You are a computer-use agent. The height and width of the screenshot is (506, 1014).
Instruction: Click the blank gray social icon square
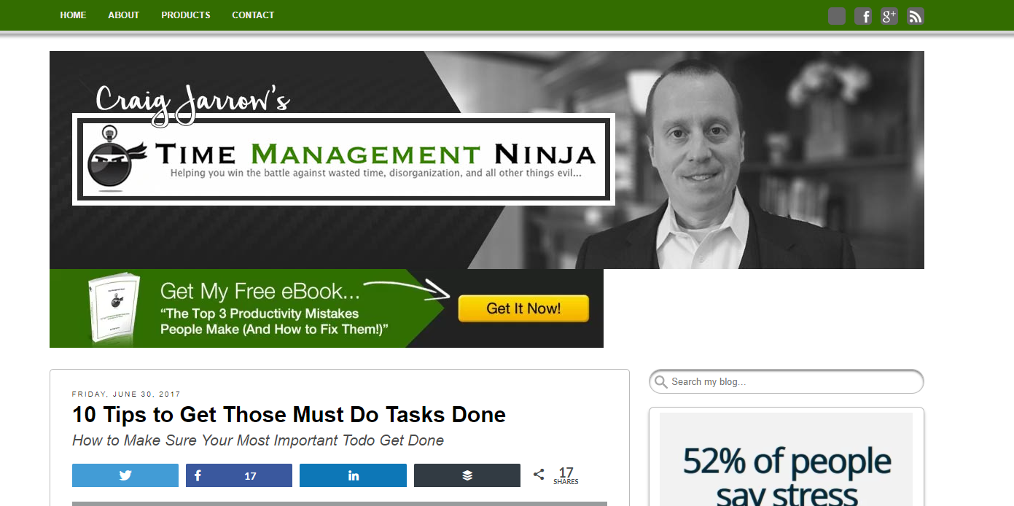pyautogui.click(x=837, y=16)
